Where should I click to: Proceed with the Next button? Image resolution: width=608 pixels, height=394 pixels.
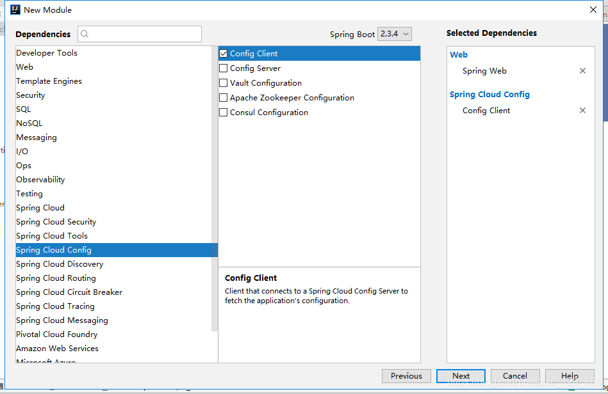461,376
